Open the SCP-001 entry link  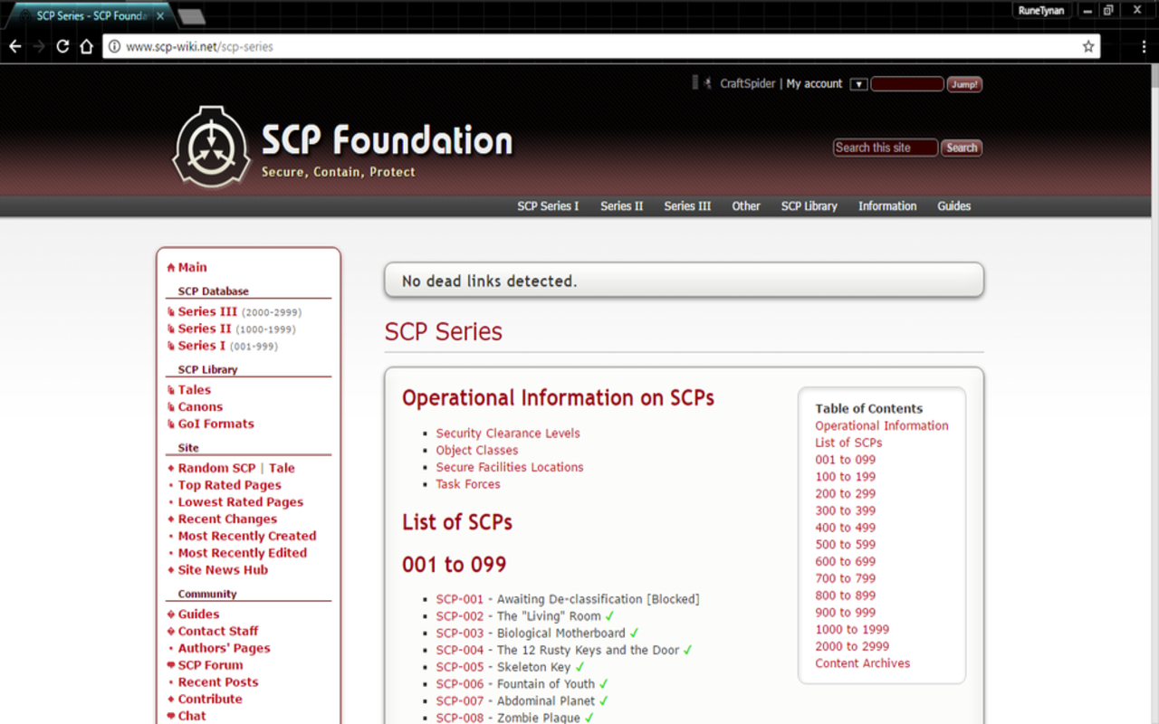pyautogui.click(x=460, y=599)
